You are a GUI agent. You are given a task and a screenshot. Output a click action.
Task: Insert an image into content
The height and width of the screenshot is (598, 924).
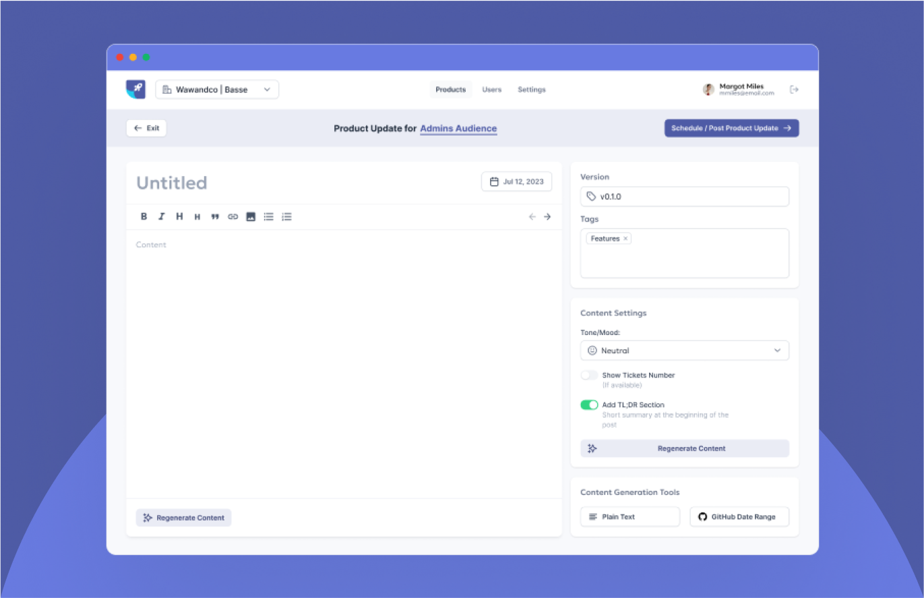251,216
